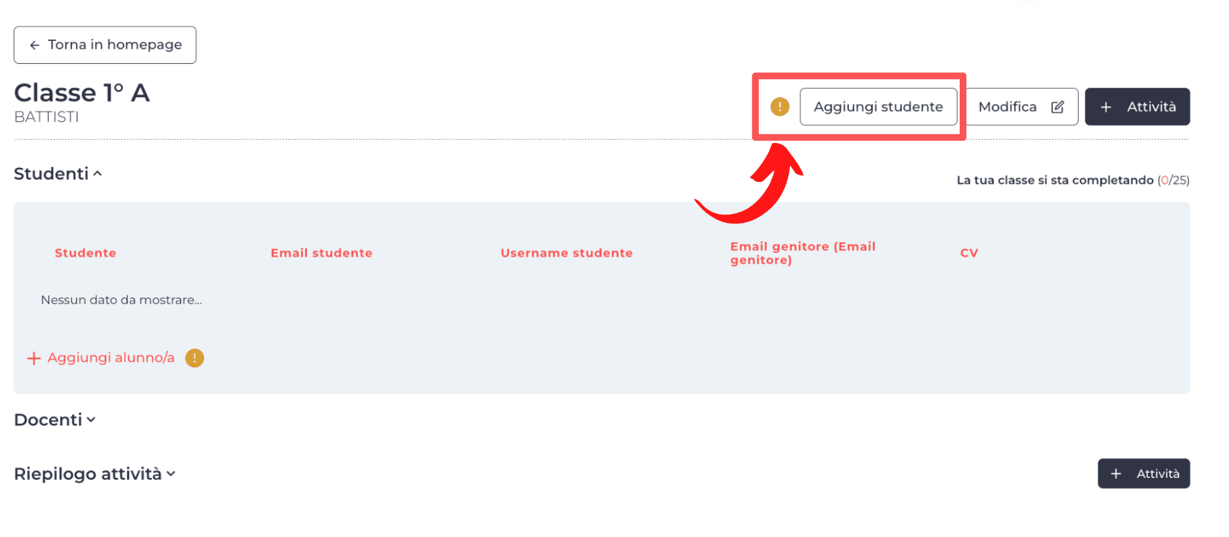Click the CV column header
The image size is (1229, 537).
[x=969, y=253]
